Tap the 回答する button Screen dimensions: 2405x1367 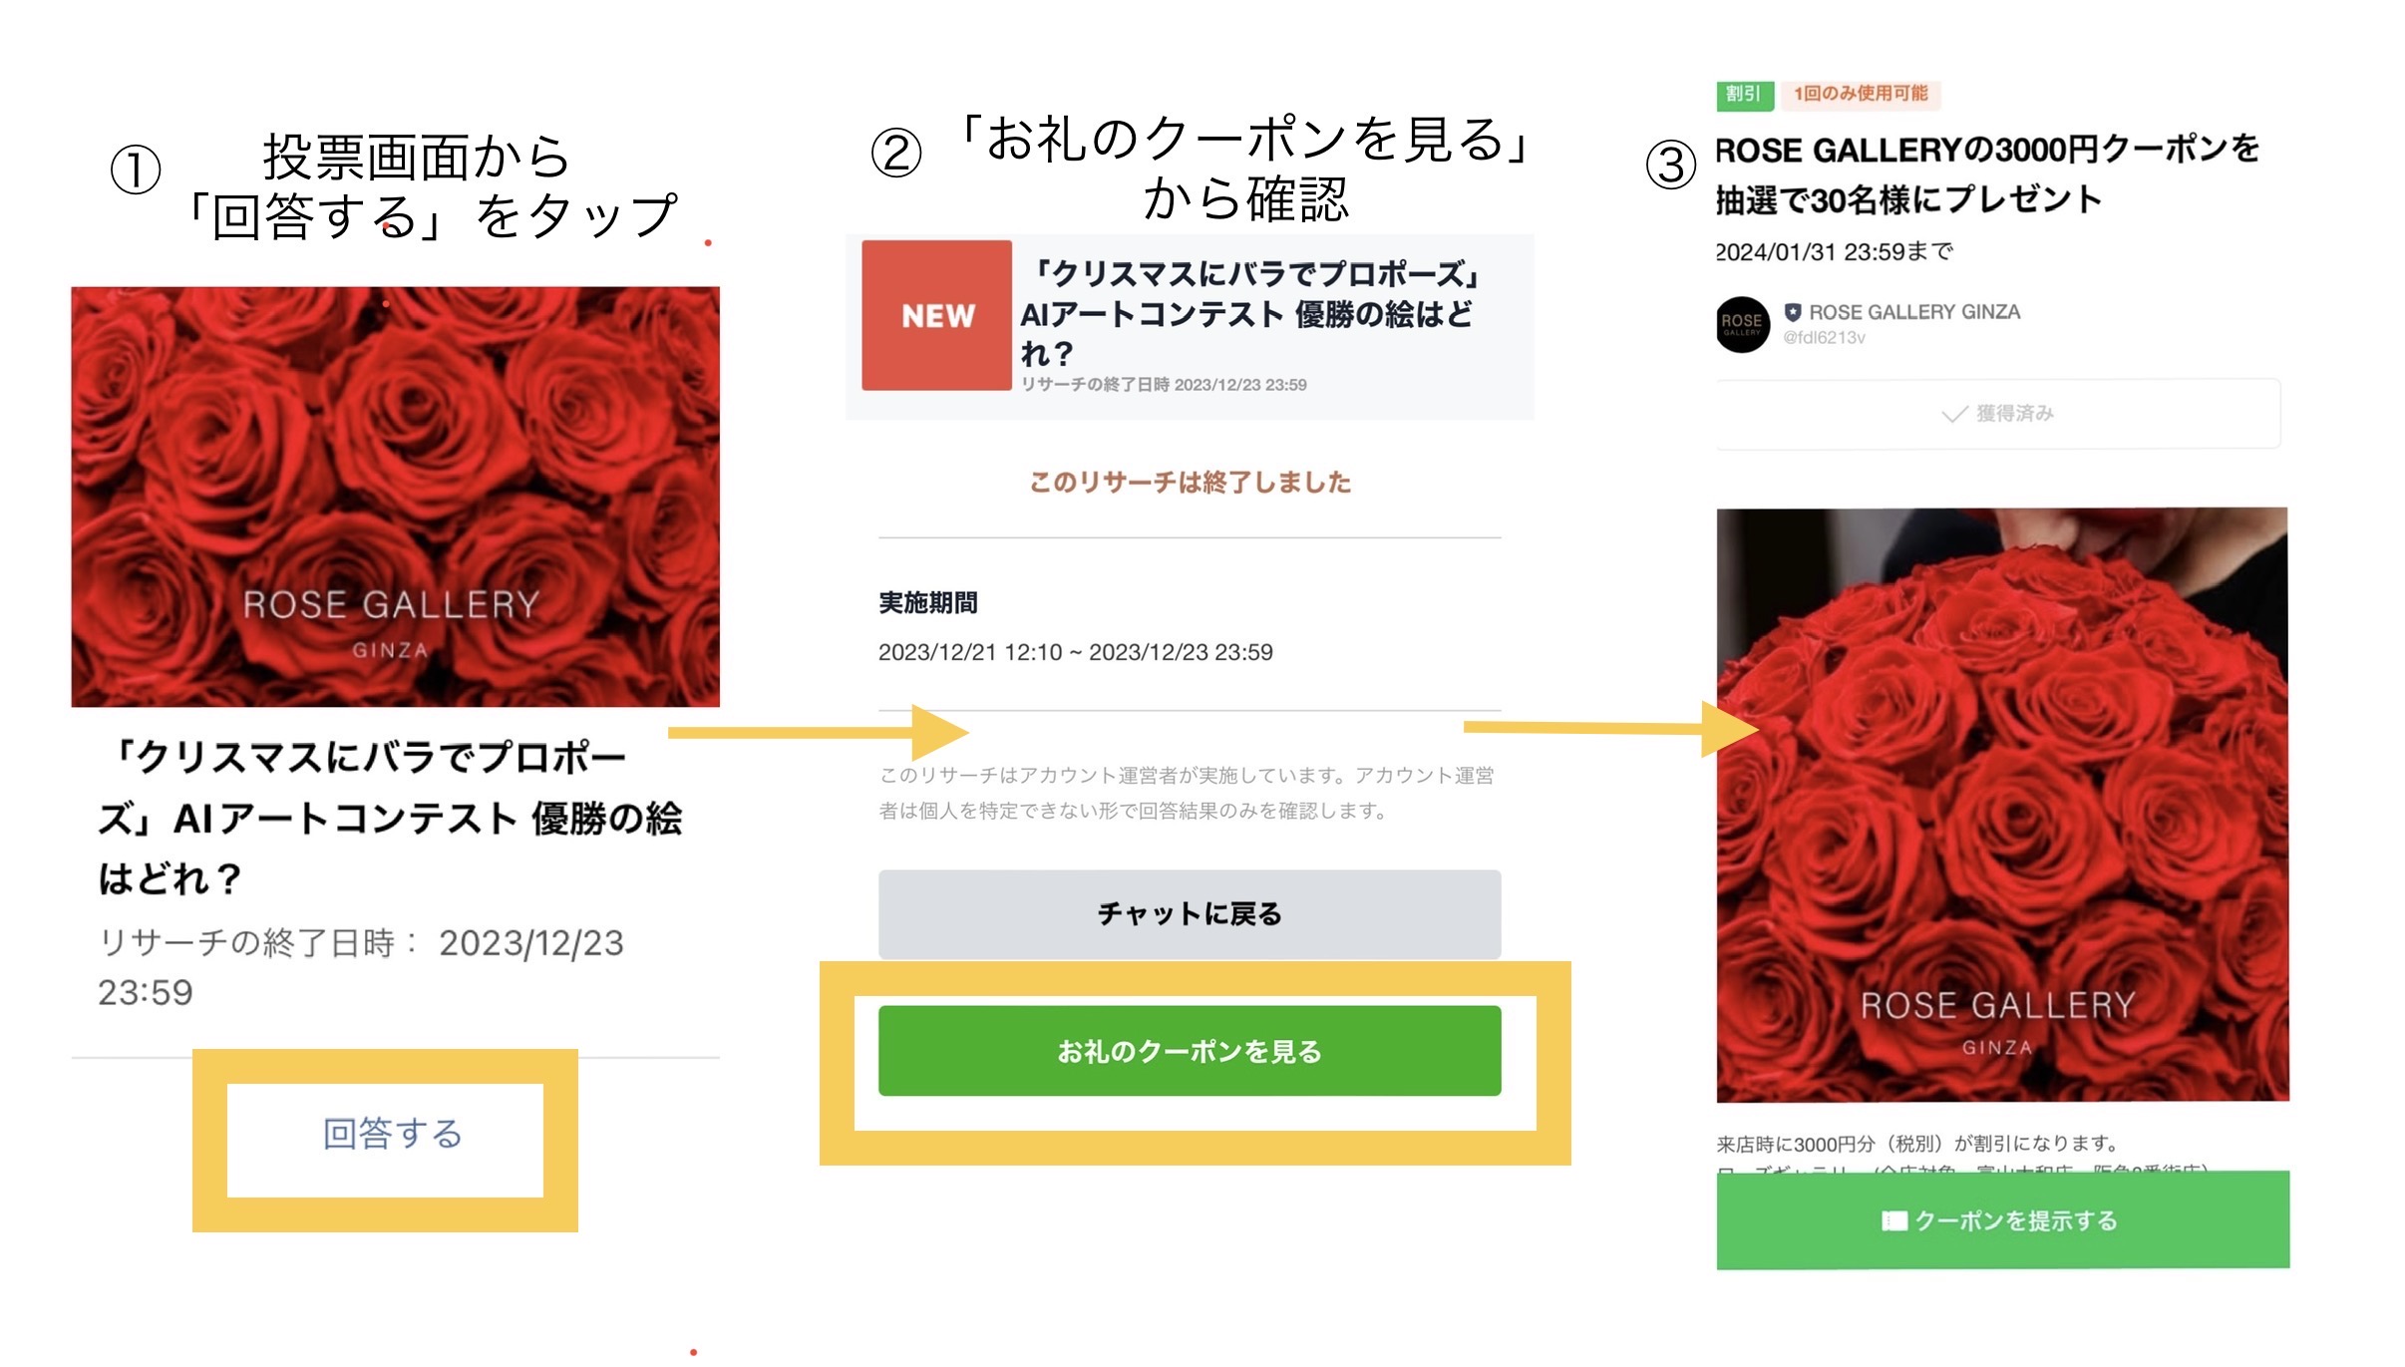391,1135
